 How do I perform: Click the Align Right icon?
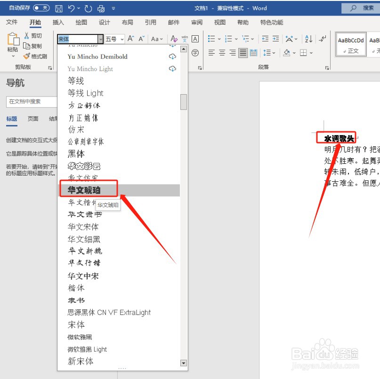pyautogui.click(x=233, y=53)
